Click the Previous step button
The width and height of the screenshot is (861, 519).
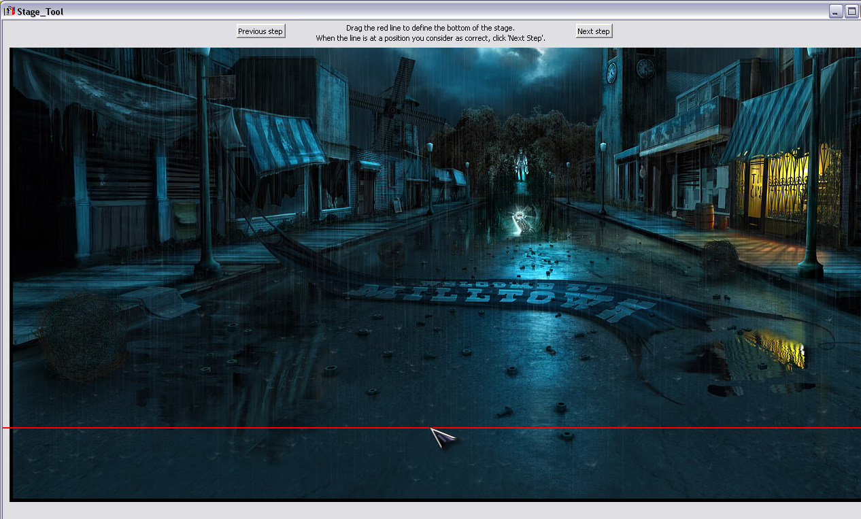tap(260, 31)
